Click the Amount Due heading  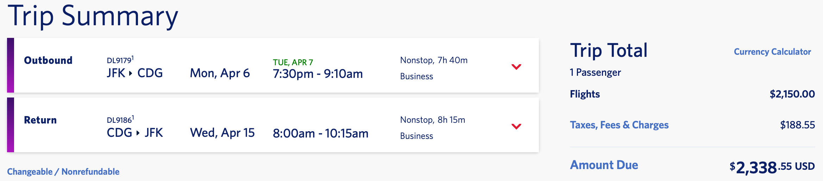click(604, 165)
